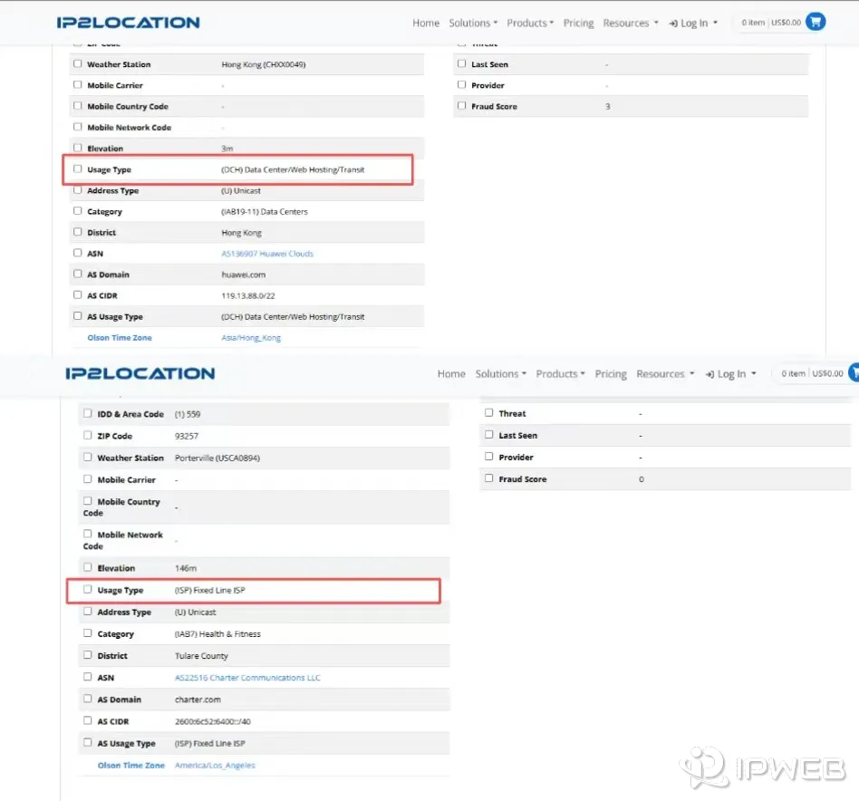Open the Log In dropdown
Screen dimensions: 859x801
692,23
